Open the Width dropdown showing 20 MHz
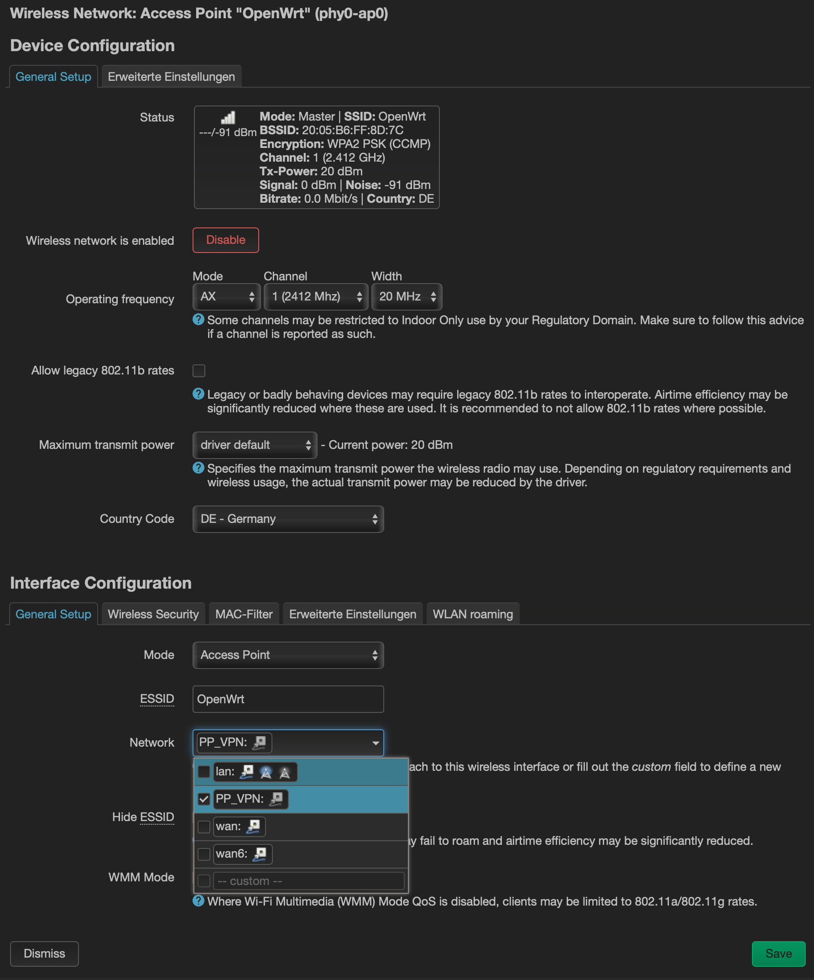Image resolution: width=814 pixels, height=980 pixels. click(x=407, y=297)
